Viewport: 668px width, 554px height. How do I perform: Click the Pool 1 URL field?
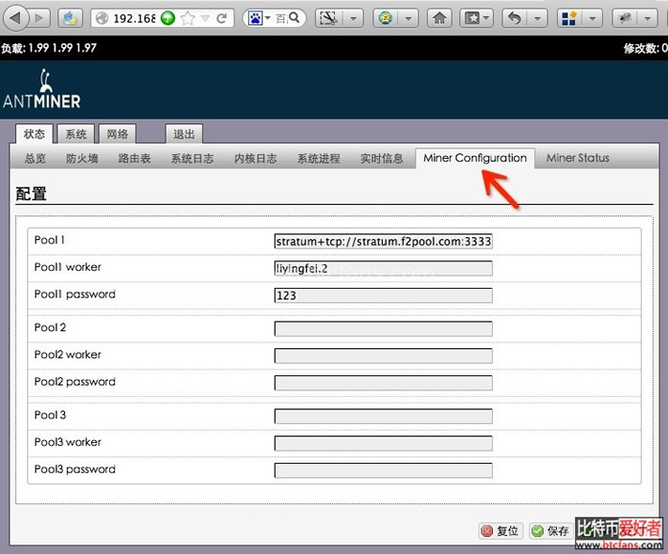(x=384, y=241)
